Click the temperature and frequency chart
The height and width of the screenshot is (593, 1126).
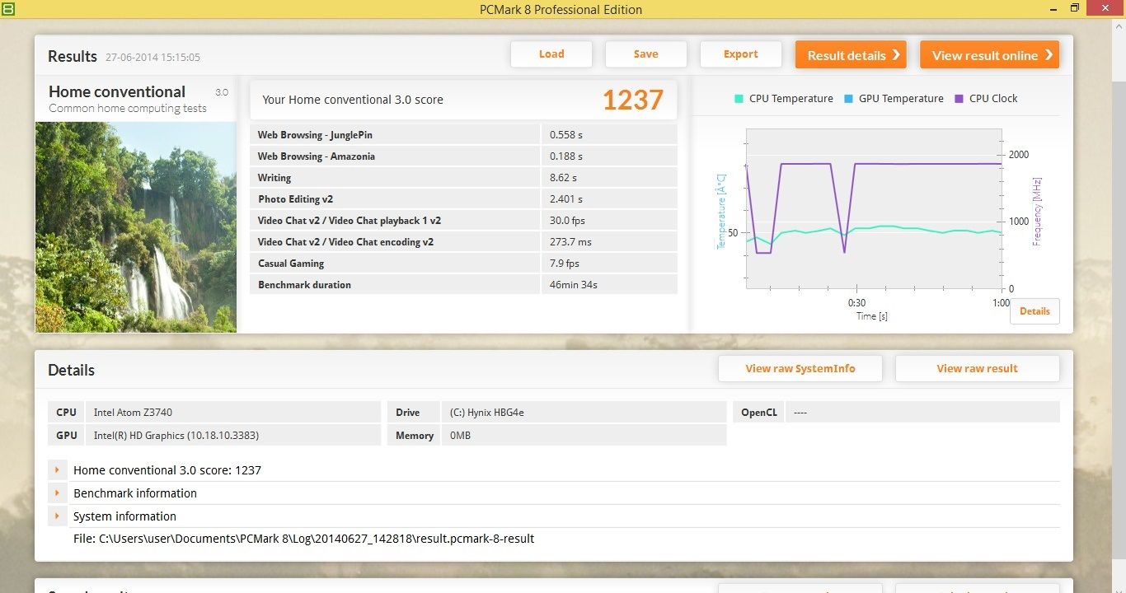pyautogui.click(x=875, y=208)
